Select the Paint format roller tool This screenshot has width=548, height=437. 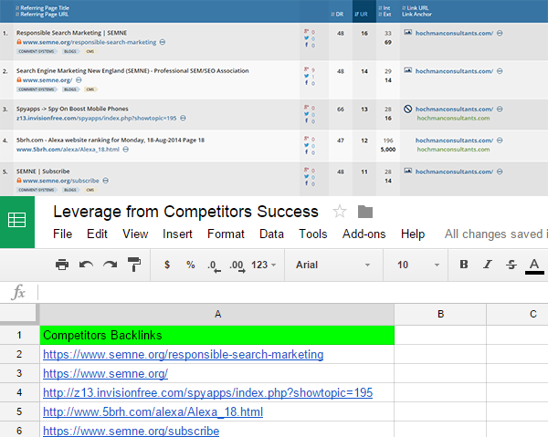(134, 265)
